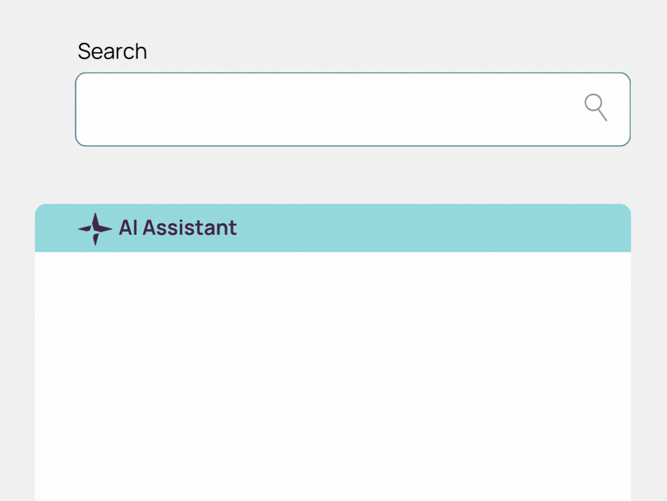Run the search using the lens icon

pos(595,107)
